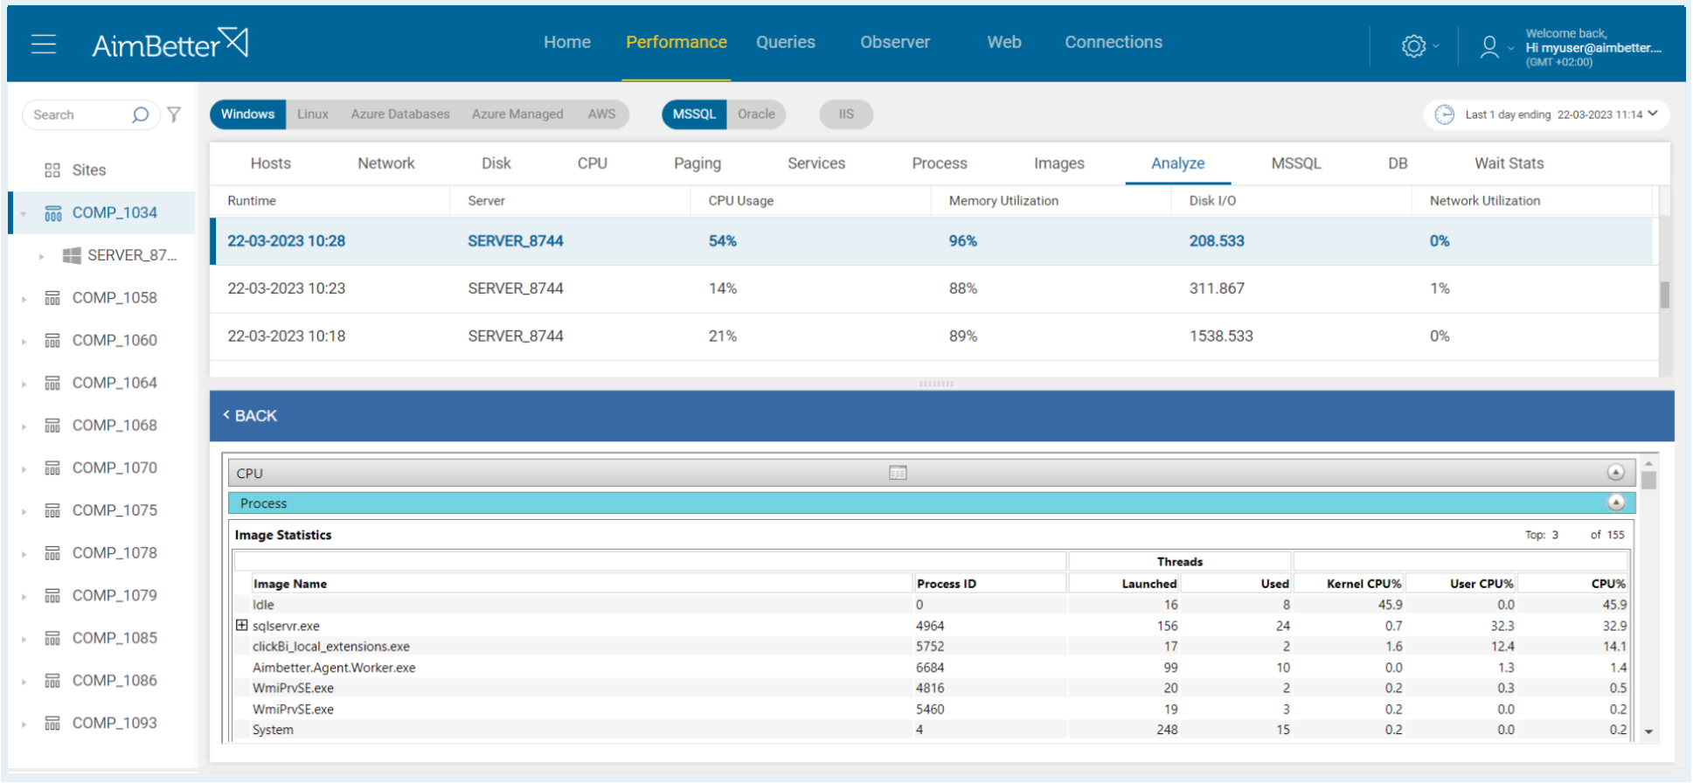The height and width of the screenshot is (783, 1693).
Task: Collapse the Process section with round arrow
Action: pyautogui.click(x=1615, y=502)
